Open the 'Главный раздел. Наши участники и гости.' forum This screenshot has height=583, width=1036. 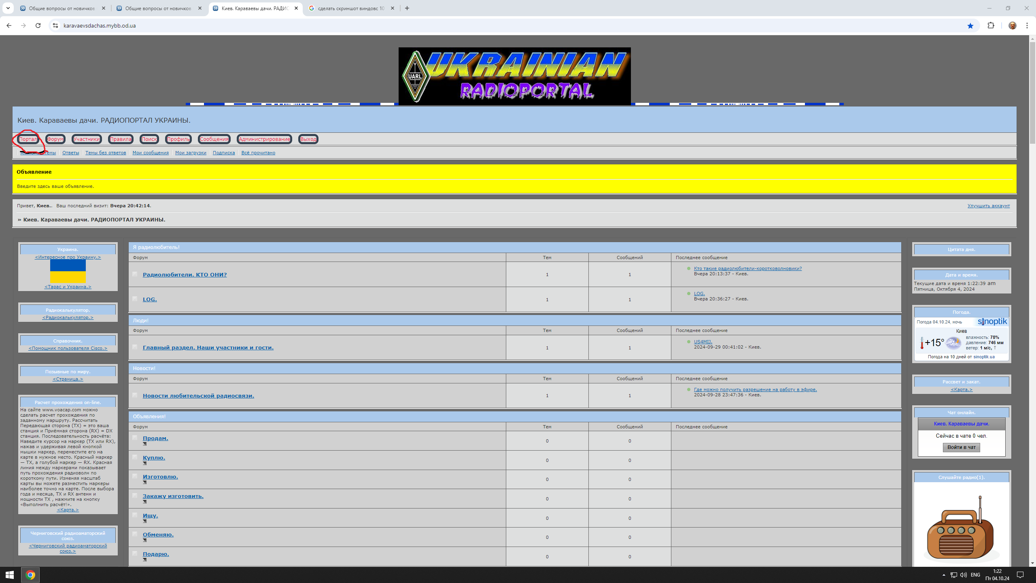pos(208,348)
